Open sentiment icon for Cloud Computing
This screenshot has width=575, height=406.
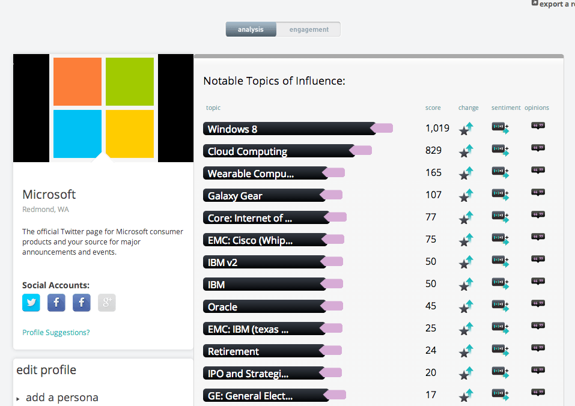tap(500, 150)
